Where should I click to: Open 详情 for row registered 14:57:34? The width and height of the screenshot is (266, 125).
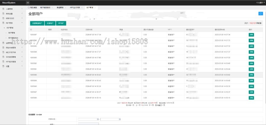(251, 35)
